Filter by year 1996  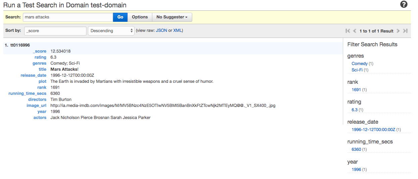tap(356, 170)
